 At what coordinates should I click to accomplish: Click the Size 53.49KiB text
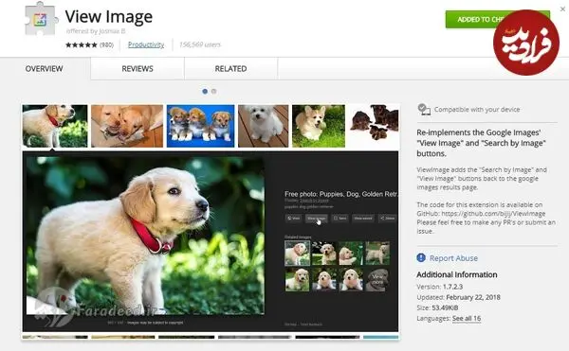pyautogui.click(x=437, y=307)
